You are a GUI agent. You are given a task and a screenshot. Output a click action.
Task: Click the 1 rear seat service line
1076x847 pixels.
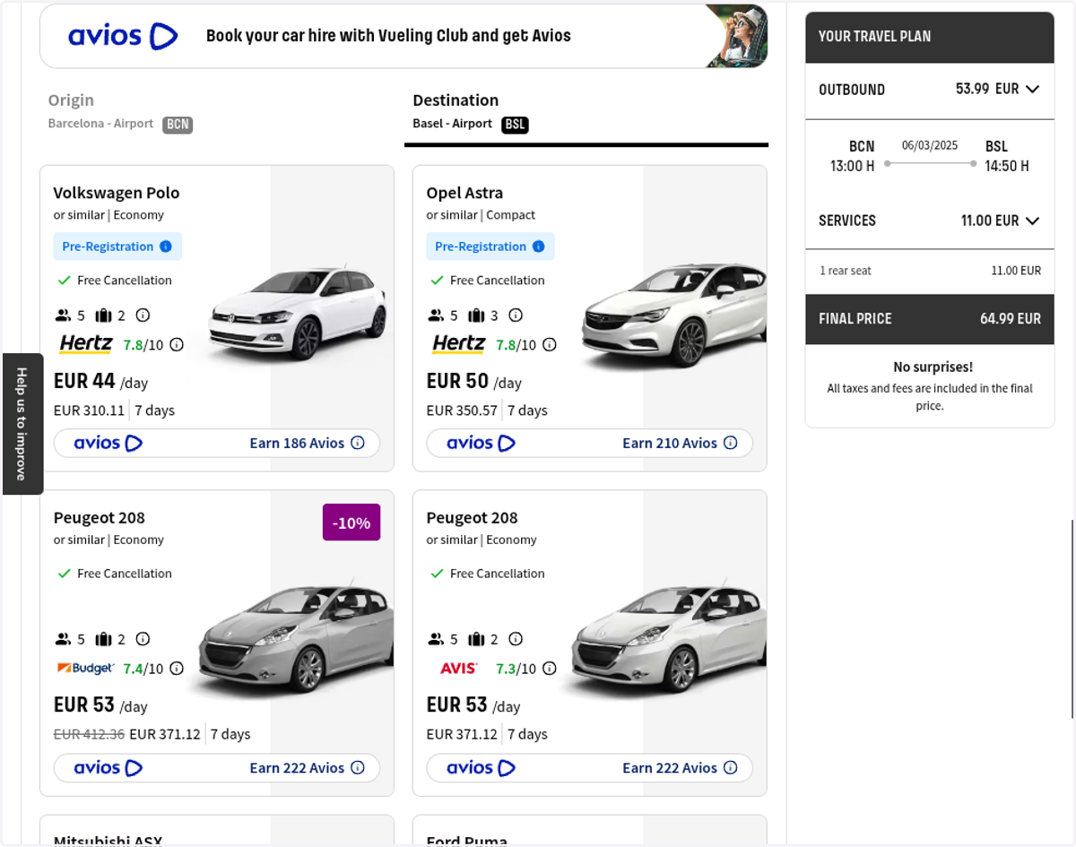[930, 271]
